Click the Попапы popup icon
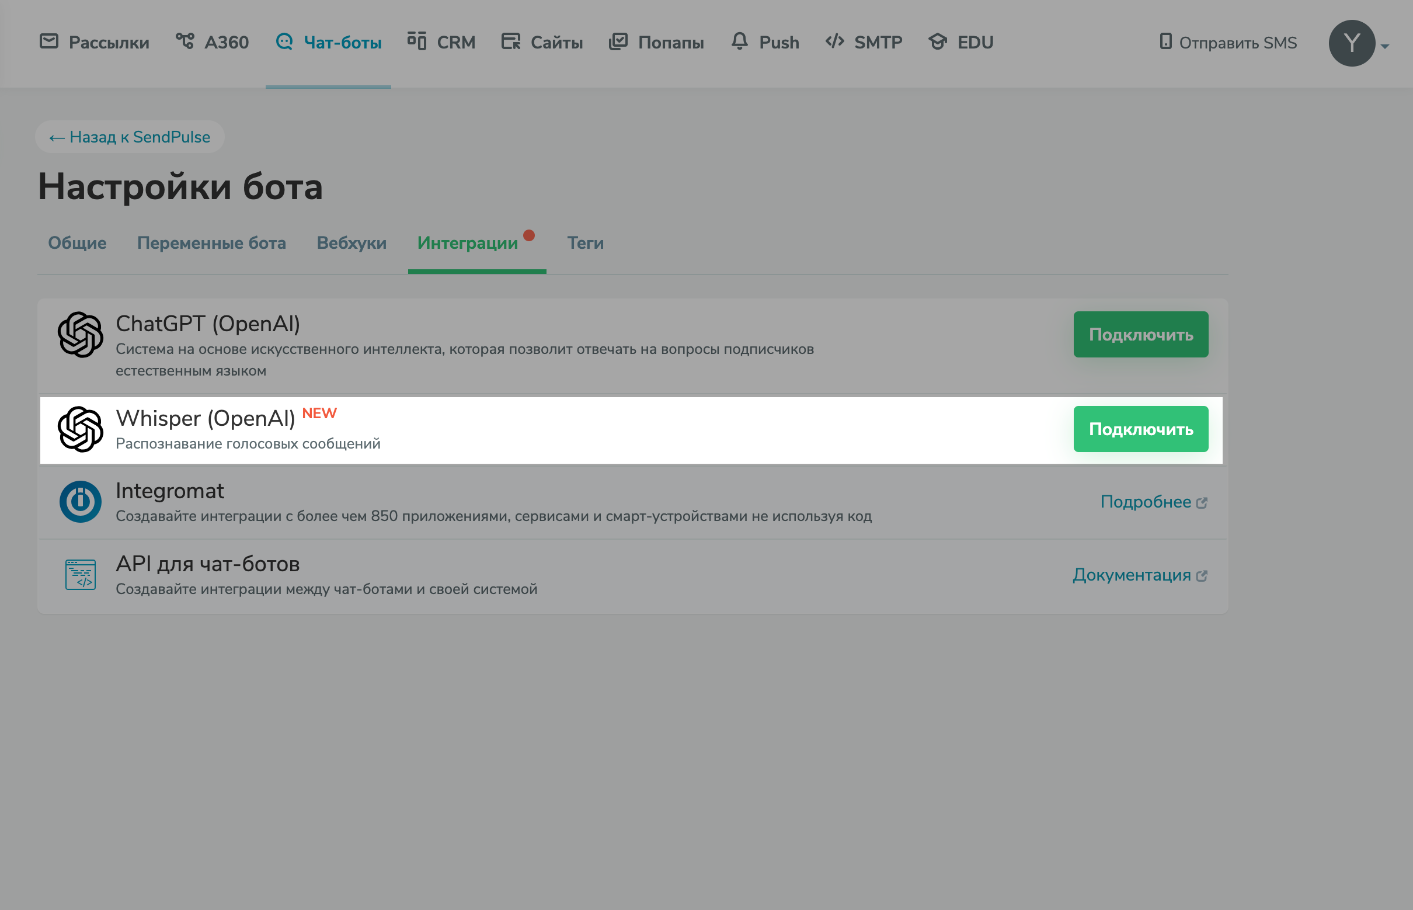1413x910 pixels. 618,41
